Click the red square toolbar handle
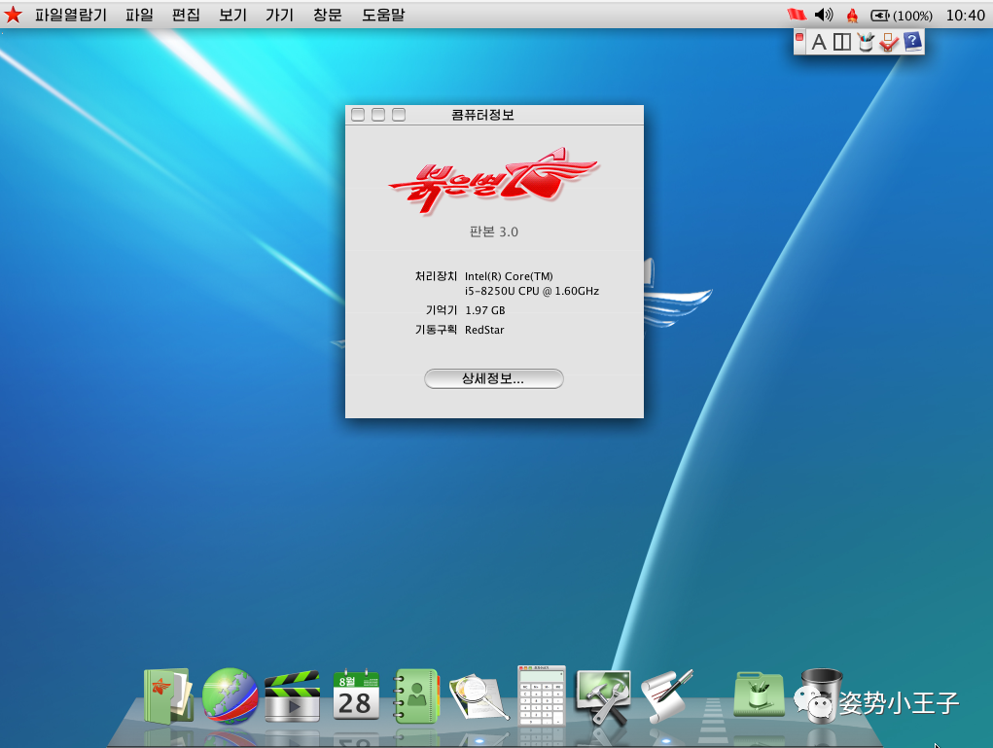 tap(799, 38)
